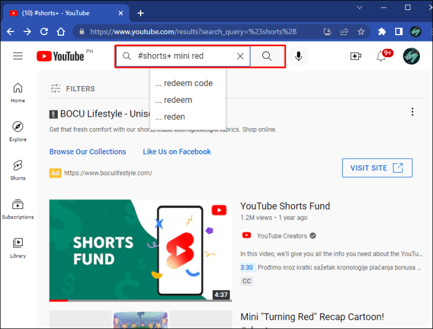Open Mini "Turning Red" Recap Cartoon video
433x329 pixels.
click(312, 317)
